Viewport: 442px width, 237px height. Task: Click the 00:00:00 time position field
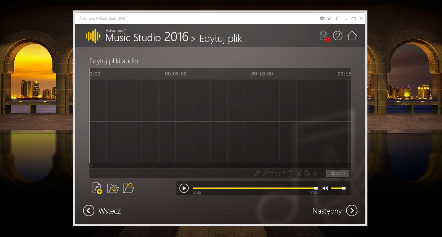click(338, 173)
